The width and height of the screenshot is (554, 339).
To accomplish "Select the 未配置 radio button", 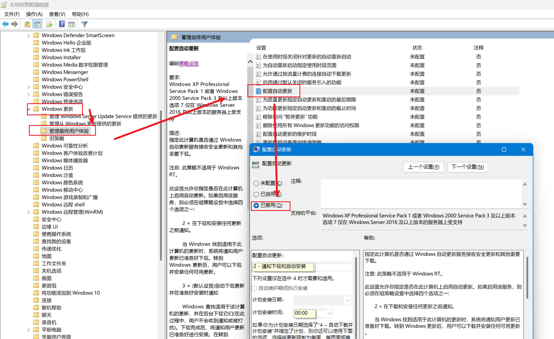I will pos(256,183).
